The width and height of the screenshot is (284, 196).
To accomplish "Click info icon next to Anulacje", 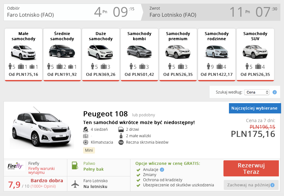I will coord(162,170).
